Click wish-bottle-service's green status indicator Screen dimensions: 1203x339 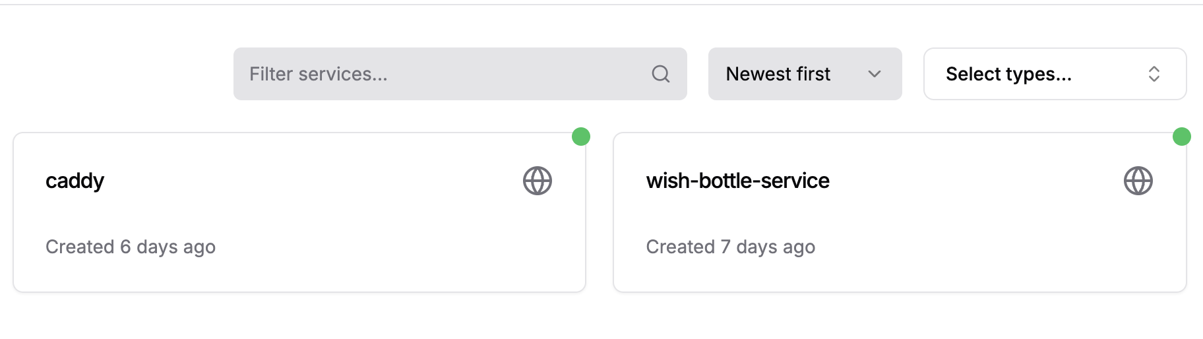[1182, 137]
